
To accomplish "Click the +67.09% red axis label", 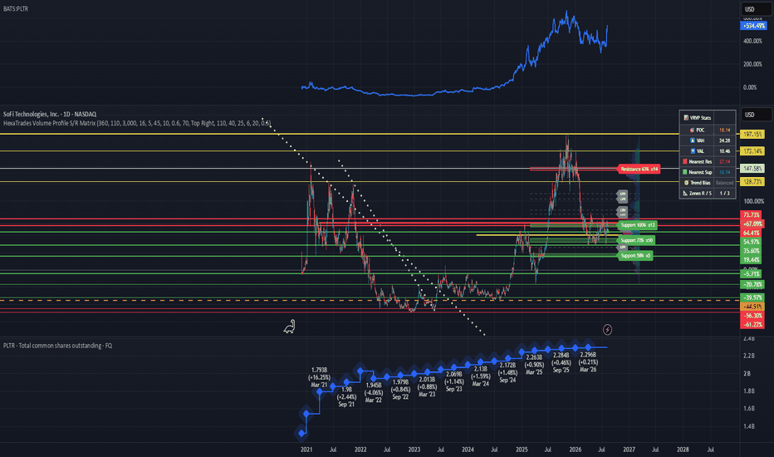I will [x=752, y=224].
